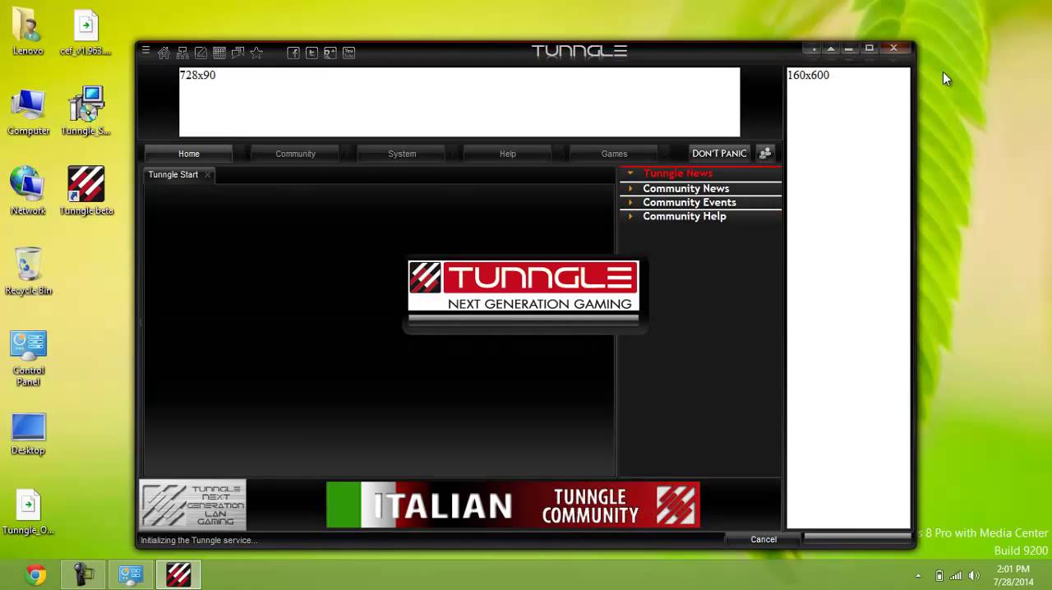
Task: Click the network signal tray icon
Action: point(956,575)
